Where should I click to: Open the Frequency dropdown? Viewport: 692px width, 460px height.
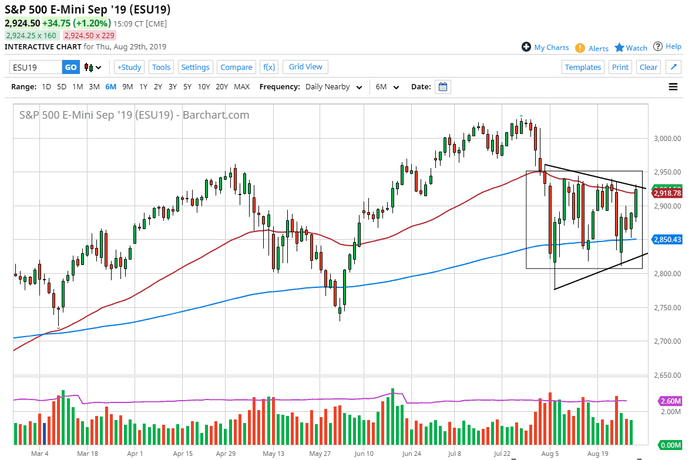point(333,86)
